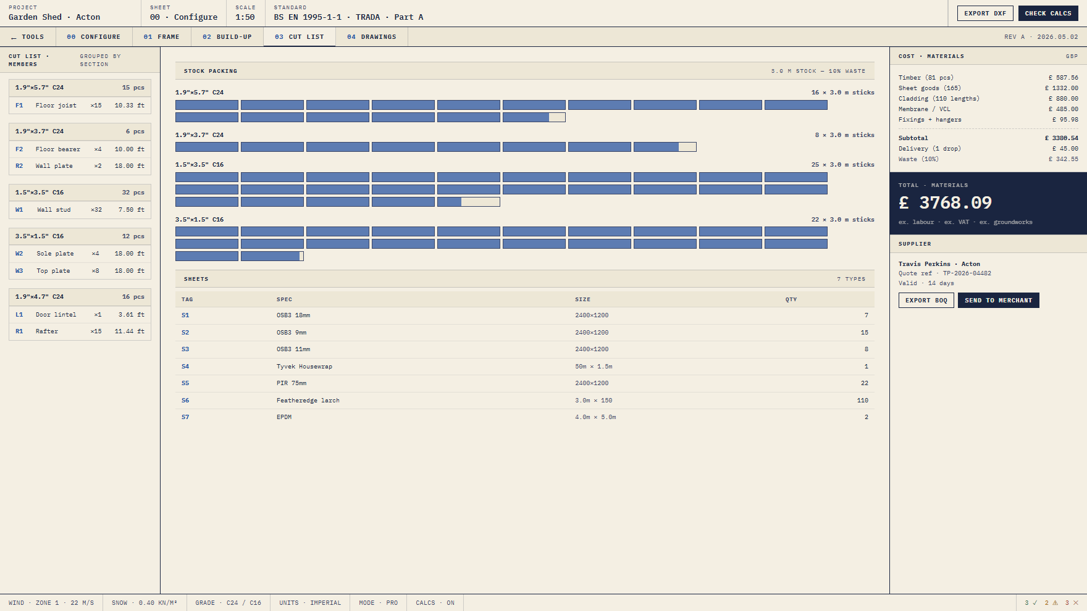Toggle the Mode Pro status entry
This screenshot has width=1087, height=611.
[x=379, y=603]
